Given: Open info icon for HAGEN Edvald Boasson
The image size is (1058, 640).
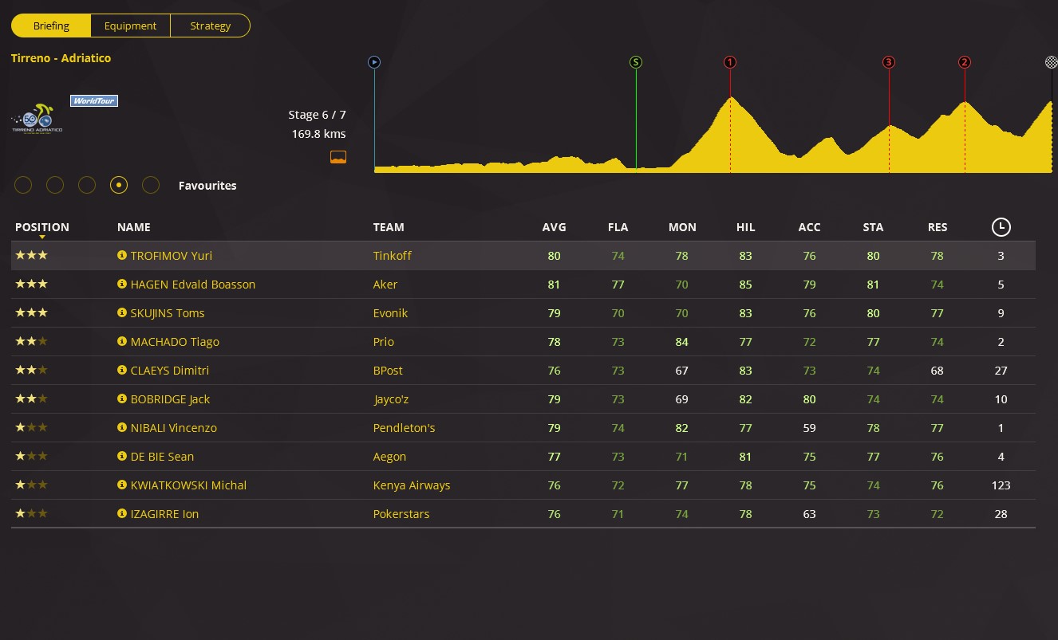Looking at the screenshot, I should (x=122, y=285).
